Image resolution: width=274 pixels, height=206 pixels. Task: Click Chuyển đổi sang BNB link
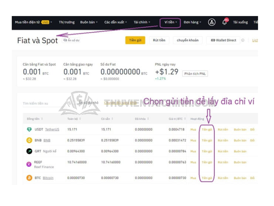[121, 103]
